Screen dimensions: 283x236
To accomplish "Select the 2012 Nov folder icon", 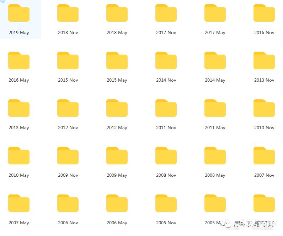I will click(68, 108).
